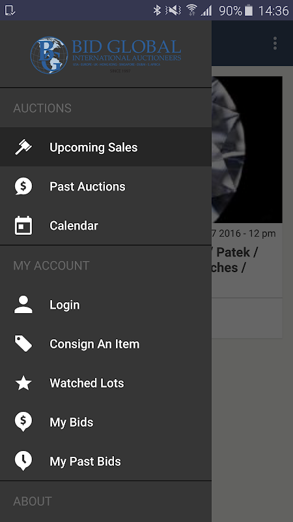Tap the clock icon for My Past Bids
The height and width of the screenshot is (522, 293).
(23, 461)
